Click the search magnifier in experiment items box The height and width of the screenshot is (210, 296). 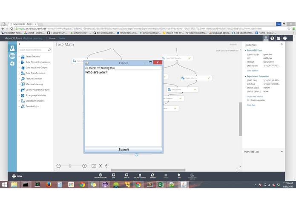click(49, 50)
